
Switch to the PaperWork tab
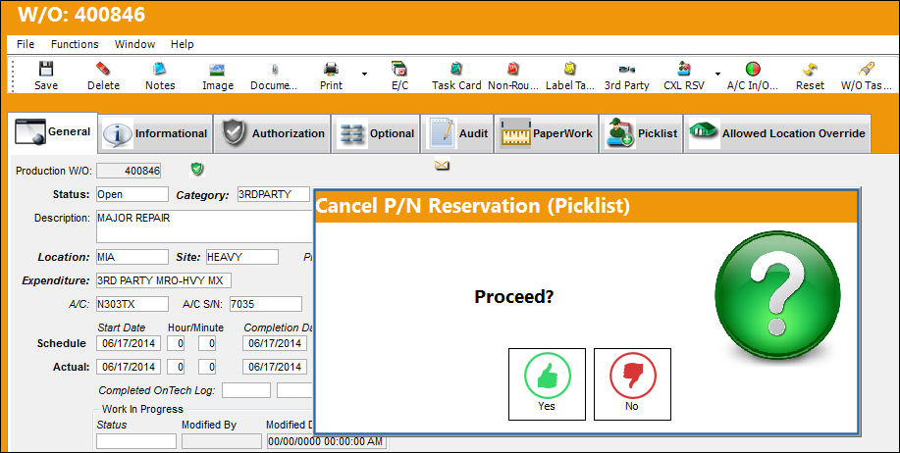click(x=547, y=133)
